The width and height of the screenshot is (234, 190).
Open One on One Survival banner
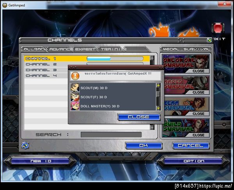[x=186, y=64]
